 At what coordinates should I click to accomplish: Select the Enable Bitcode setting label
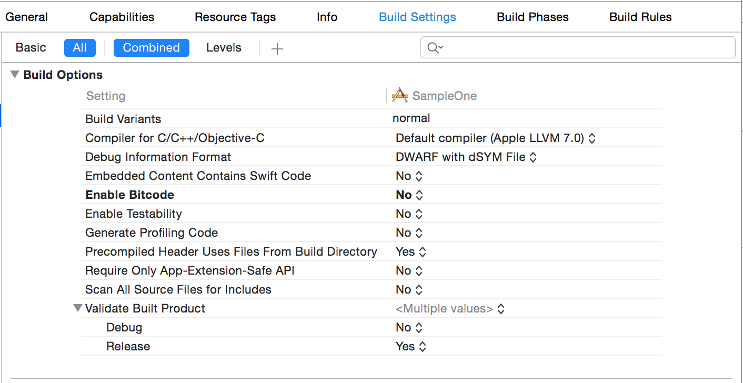pos(129,195)
